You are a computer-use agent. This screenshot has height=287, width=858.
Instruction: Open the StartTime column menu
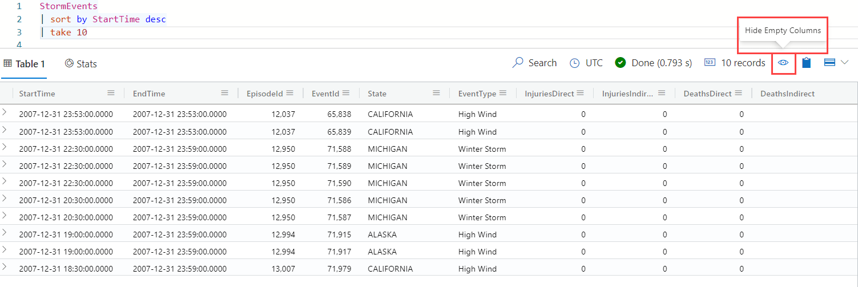click(111, 93)
